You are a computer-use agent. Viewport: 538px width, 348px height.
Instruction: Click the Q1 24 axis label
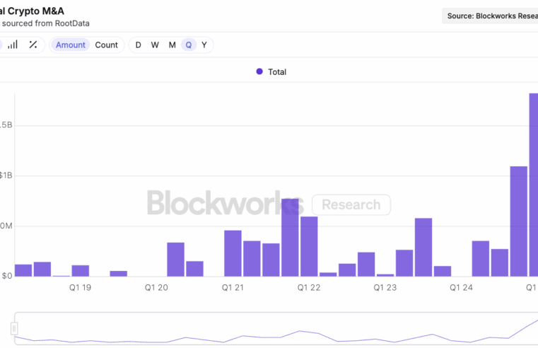pyautogui.click(x=462, y=288)
